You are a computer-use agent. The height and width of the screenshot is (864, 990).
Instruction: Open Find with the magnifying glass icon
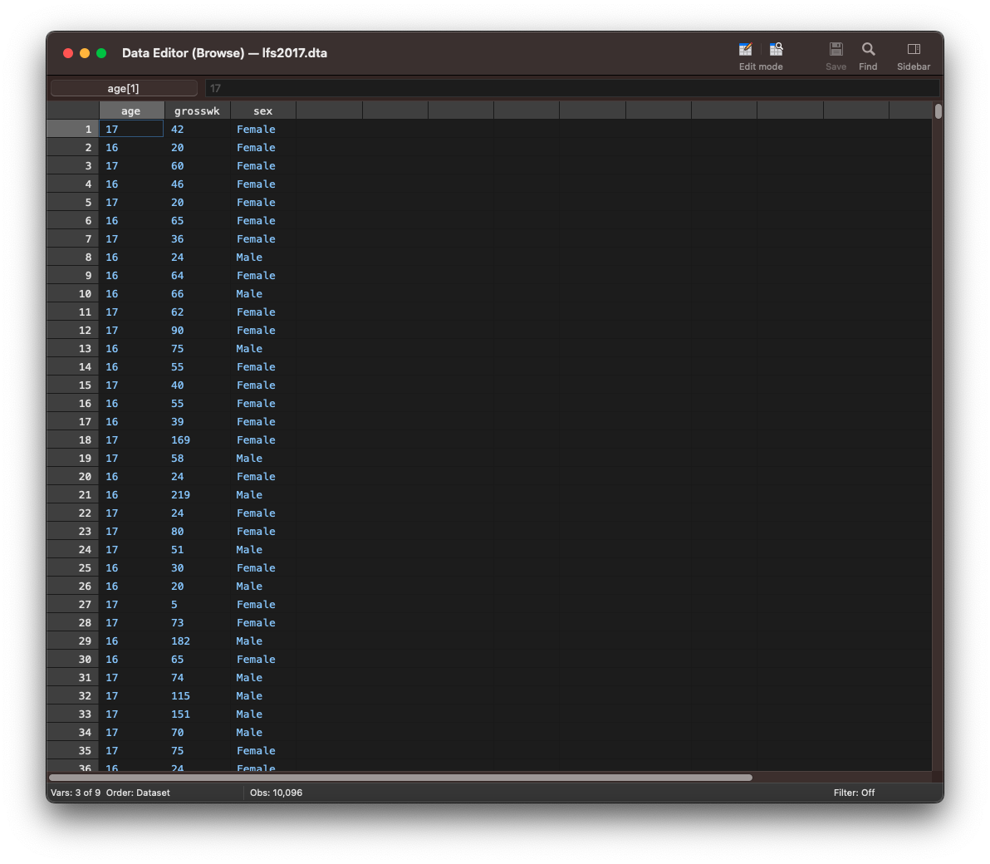[x=868, y=50]
